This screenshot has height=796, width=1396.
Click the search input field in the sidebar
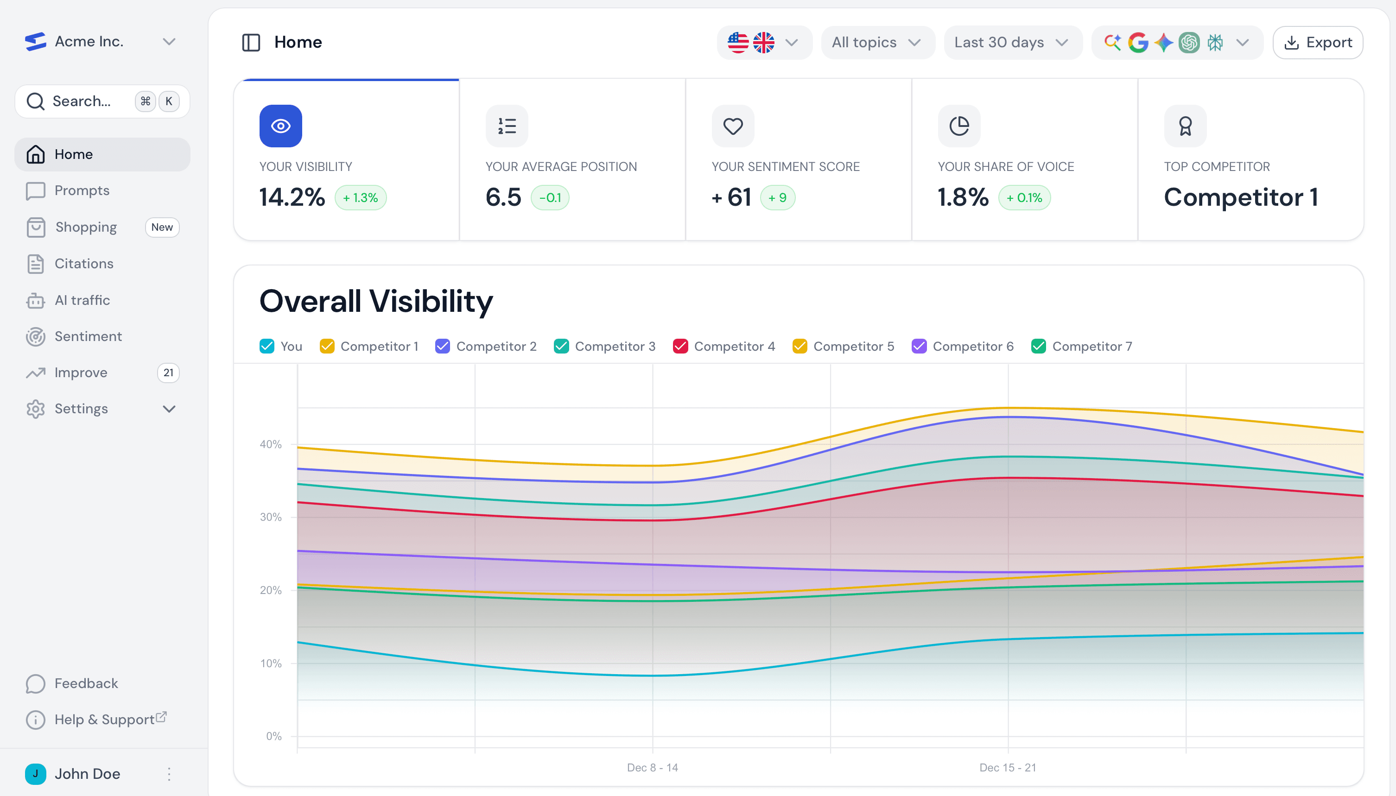pos(102,101)
